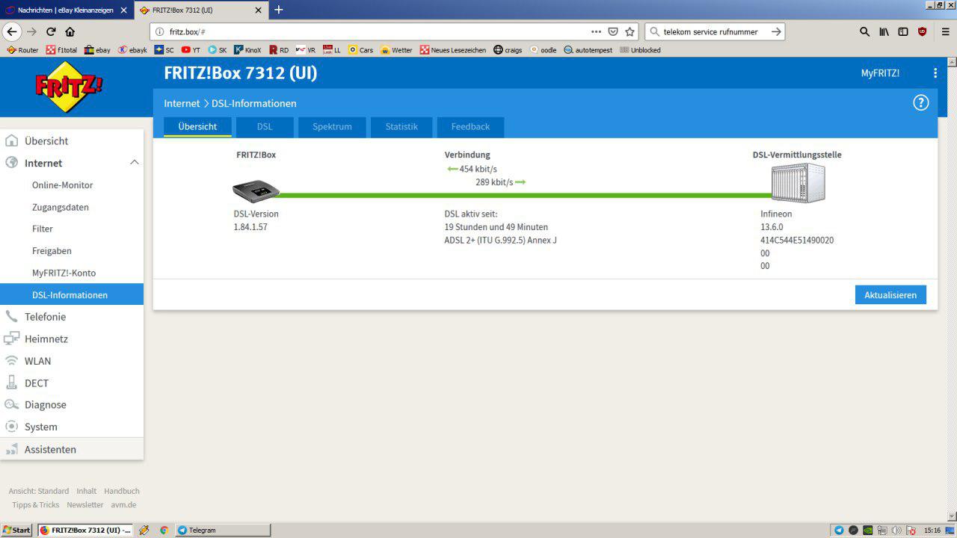
Task: Click the WLAN wifi icon
Action: click(x=12, y=361)
